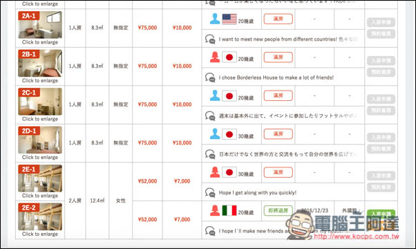Image resolution: width=416 pixels, height=249 pixels.
Task: Open the 2E-2 bunk bed photo thumbnail
Action: [40, 216]
